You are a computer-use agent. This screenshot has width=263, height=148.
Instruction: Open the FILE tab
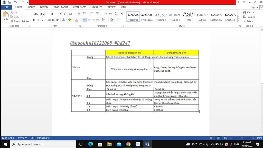[x=6, y=7]
